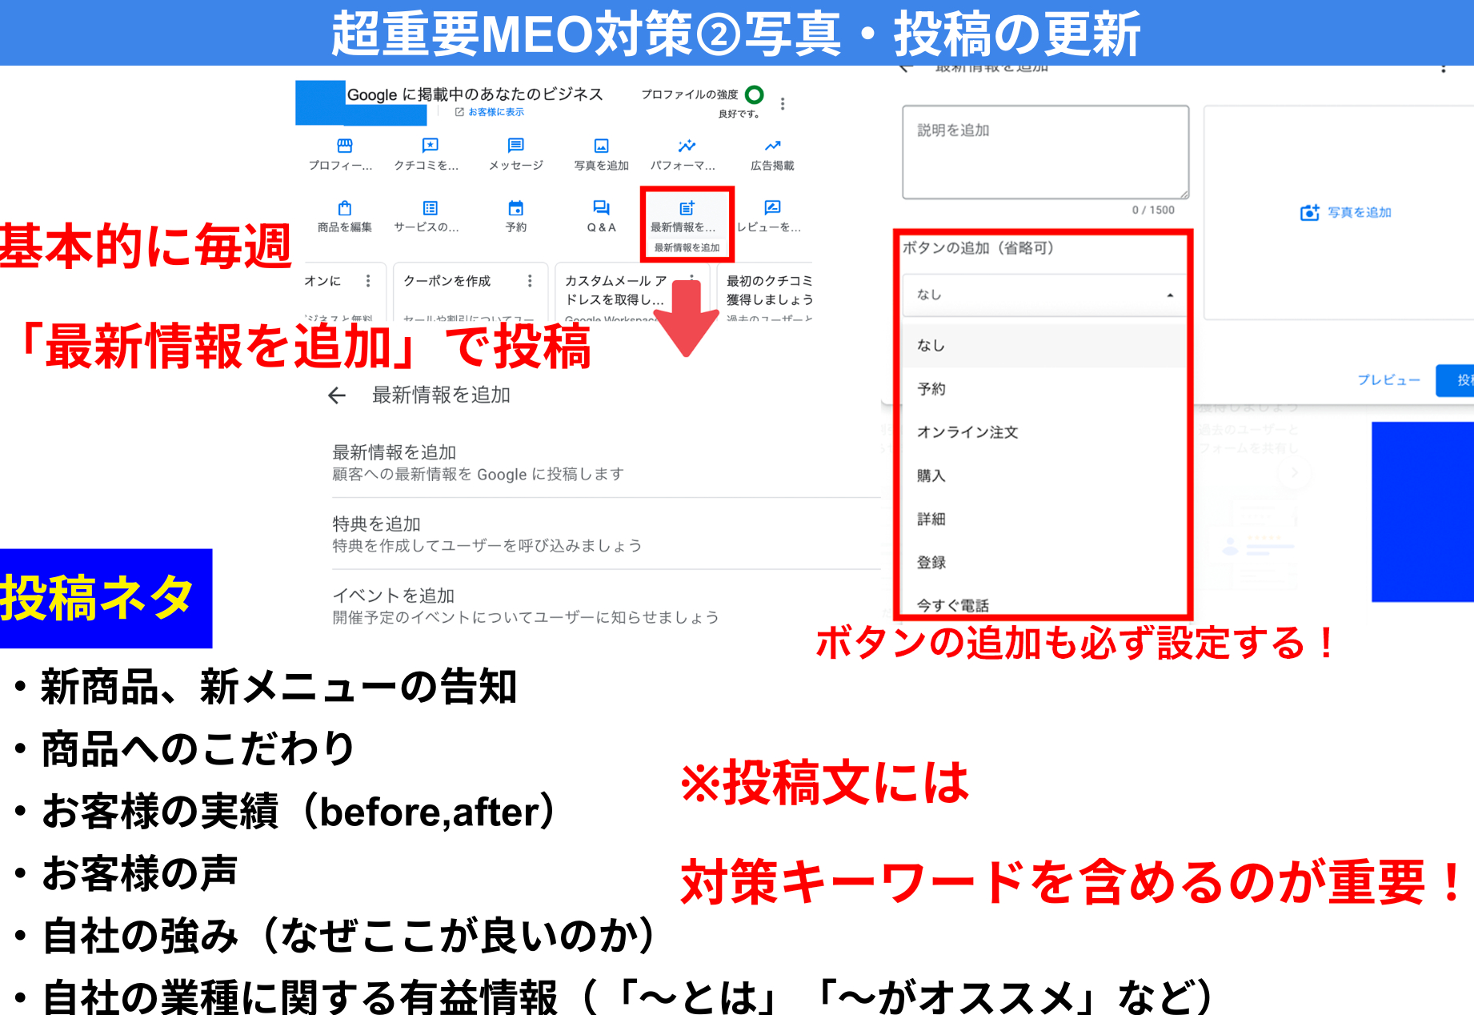Open the サービスの... list icon
This screenshot has width=1474, height=1015.
click(430, 208)
